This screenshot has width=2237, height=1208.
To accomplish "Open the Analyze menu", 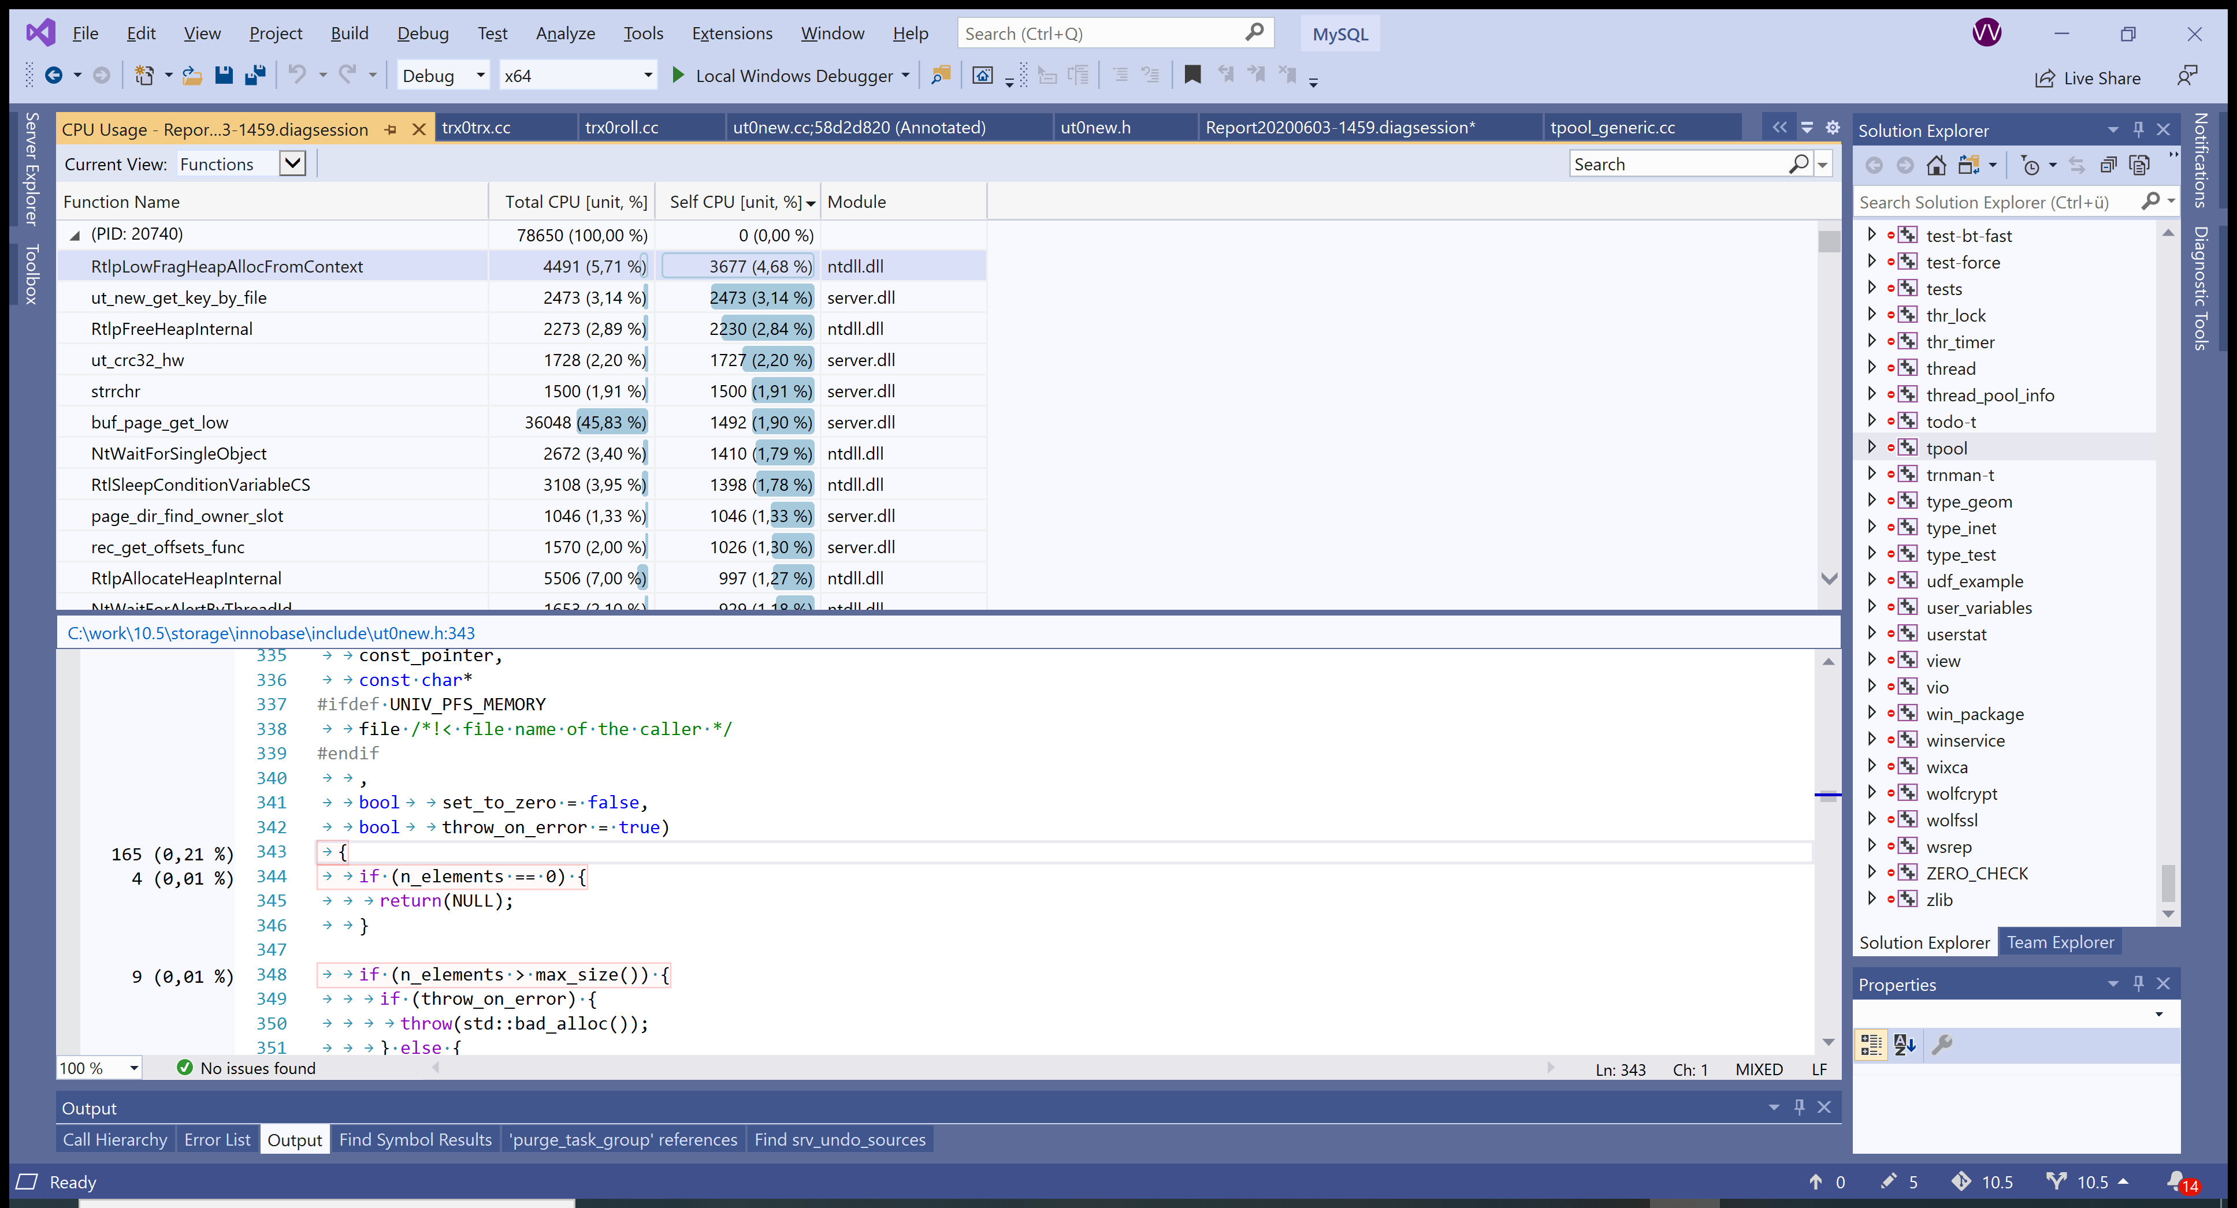I will (x=564, y=33).
